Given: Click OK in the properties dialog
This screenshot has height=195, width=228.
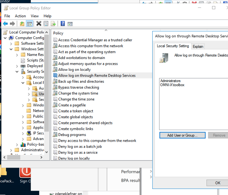Looking at the screenshot, I should (x=217, y=183).
